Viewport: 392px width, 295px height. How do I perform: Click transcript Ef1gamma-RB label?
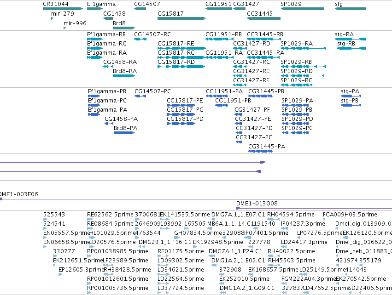106,34
